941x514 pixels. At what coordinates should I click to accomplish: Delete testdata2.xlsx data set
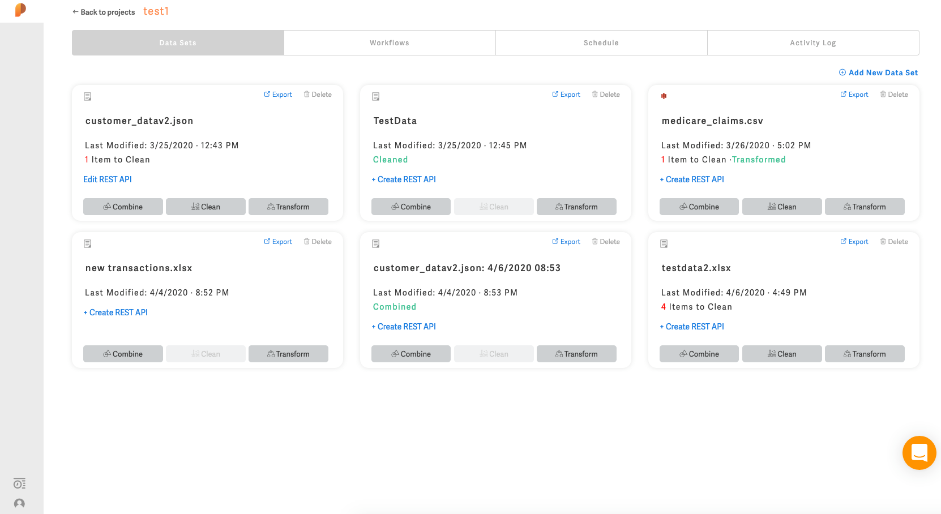(x=894, y=242)
